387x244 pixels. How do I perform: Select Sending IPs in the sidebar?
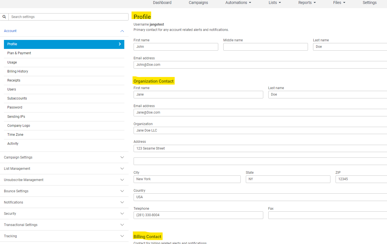click(16, 117)
